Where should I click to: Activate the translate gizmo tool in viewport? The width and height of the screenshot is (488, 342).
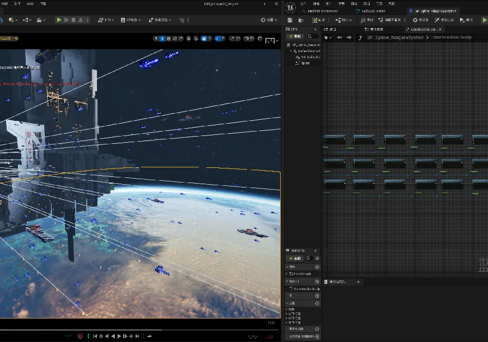162,39
